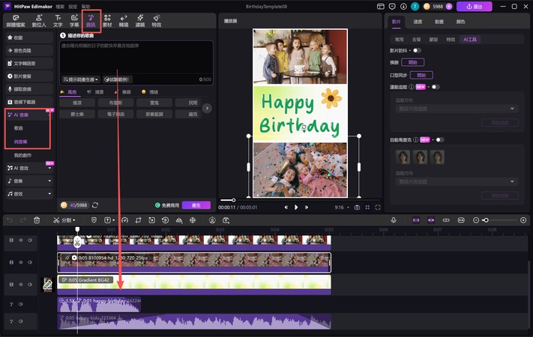The height and width of the screenshot is (337, 533).
Task: Toggle the 影片防抖 video stabilization switch
Action: pos(417,51)
